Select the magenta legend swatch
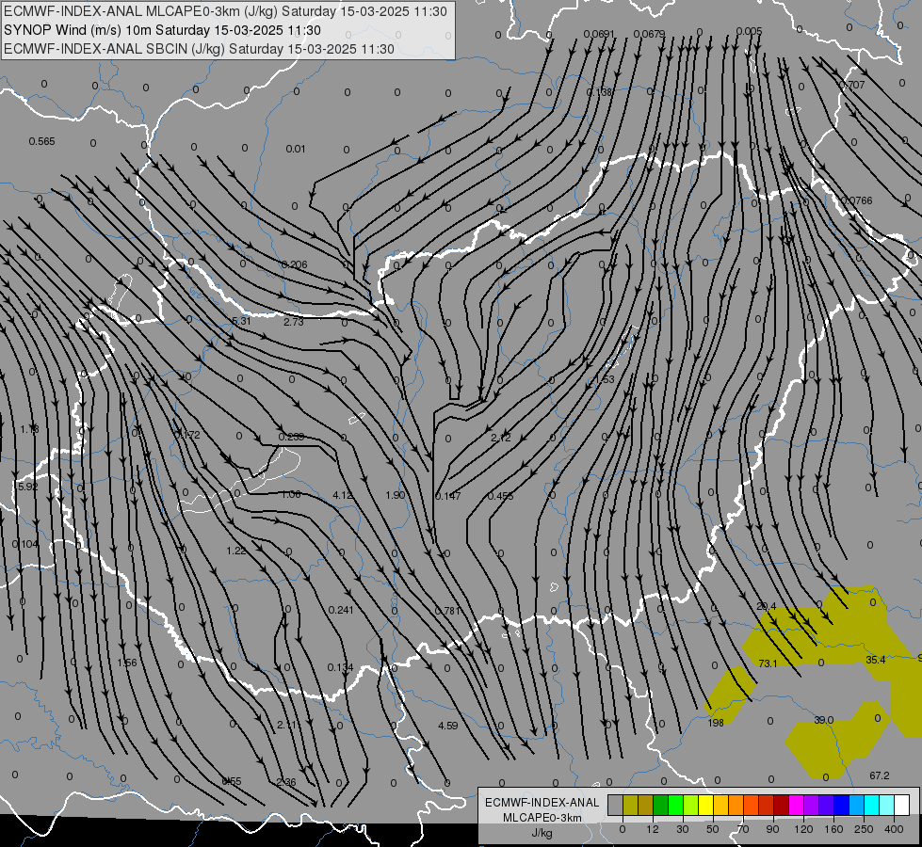Viewport: 922px width, 847px height. [797, 806]
